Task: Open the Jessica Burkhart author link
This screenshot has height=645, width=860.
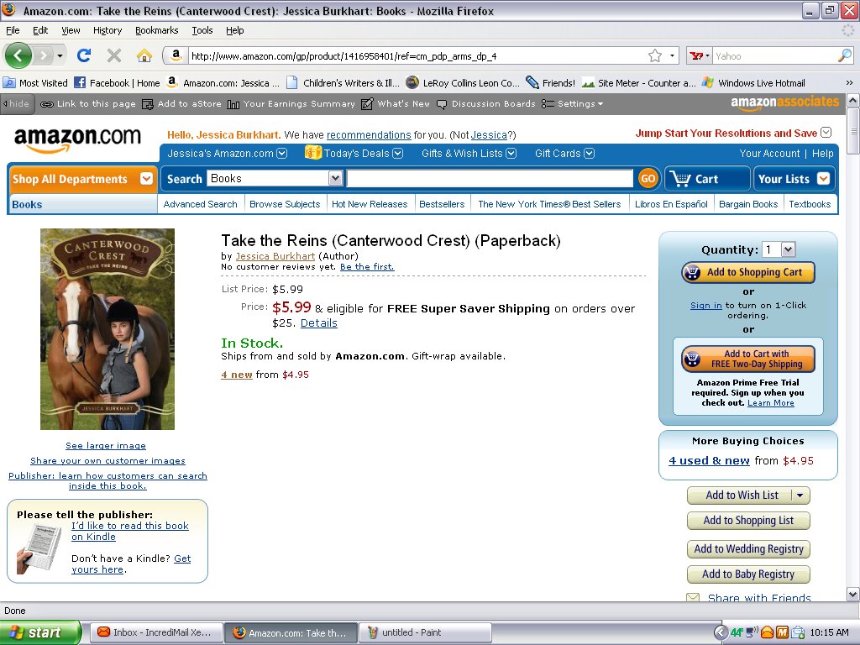Action: tap(275, 256)
